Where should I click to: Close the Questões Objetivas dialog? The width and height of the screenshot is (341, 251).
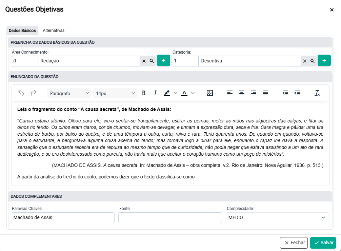332,10
